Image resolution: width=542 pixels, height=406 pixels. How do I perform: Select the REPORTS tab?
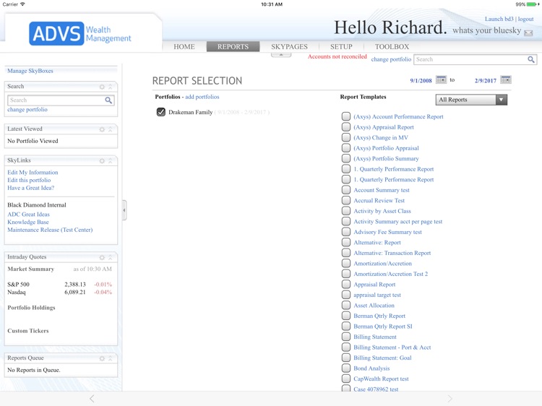pyautogui.click(x=233, y=47)
